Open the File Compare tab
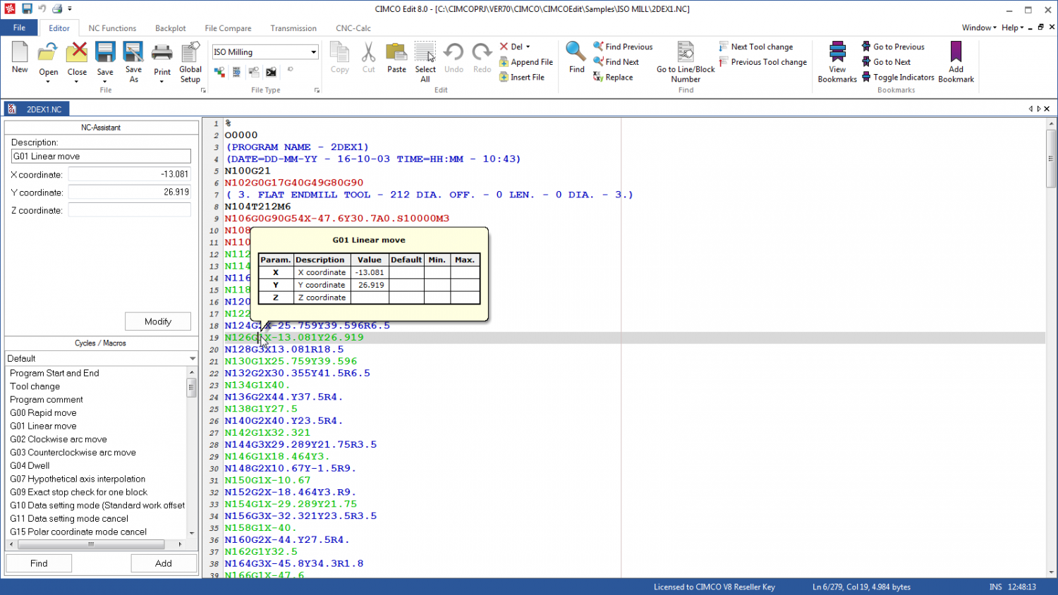The height and width of the screenshot is (595, 1058). (228, 28)
